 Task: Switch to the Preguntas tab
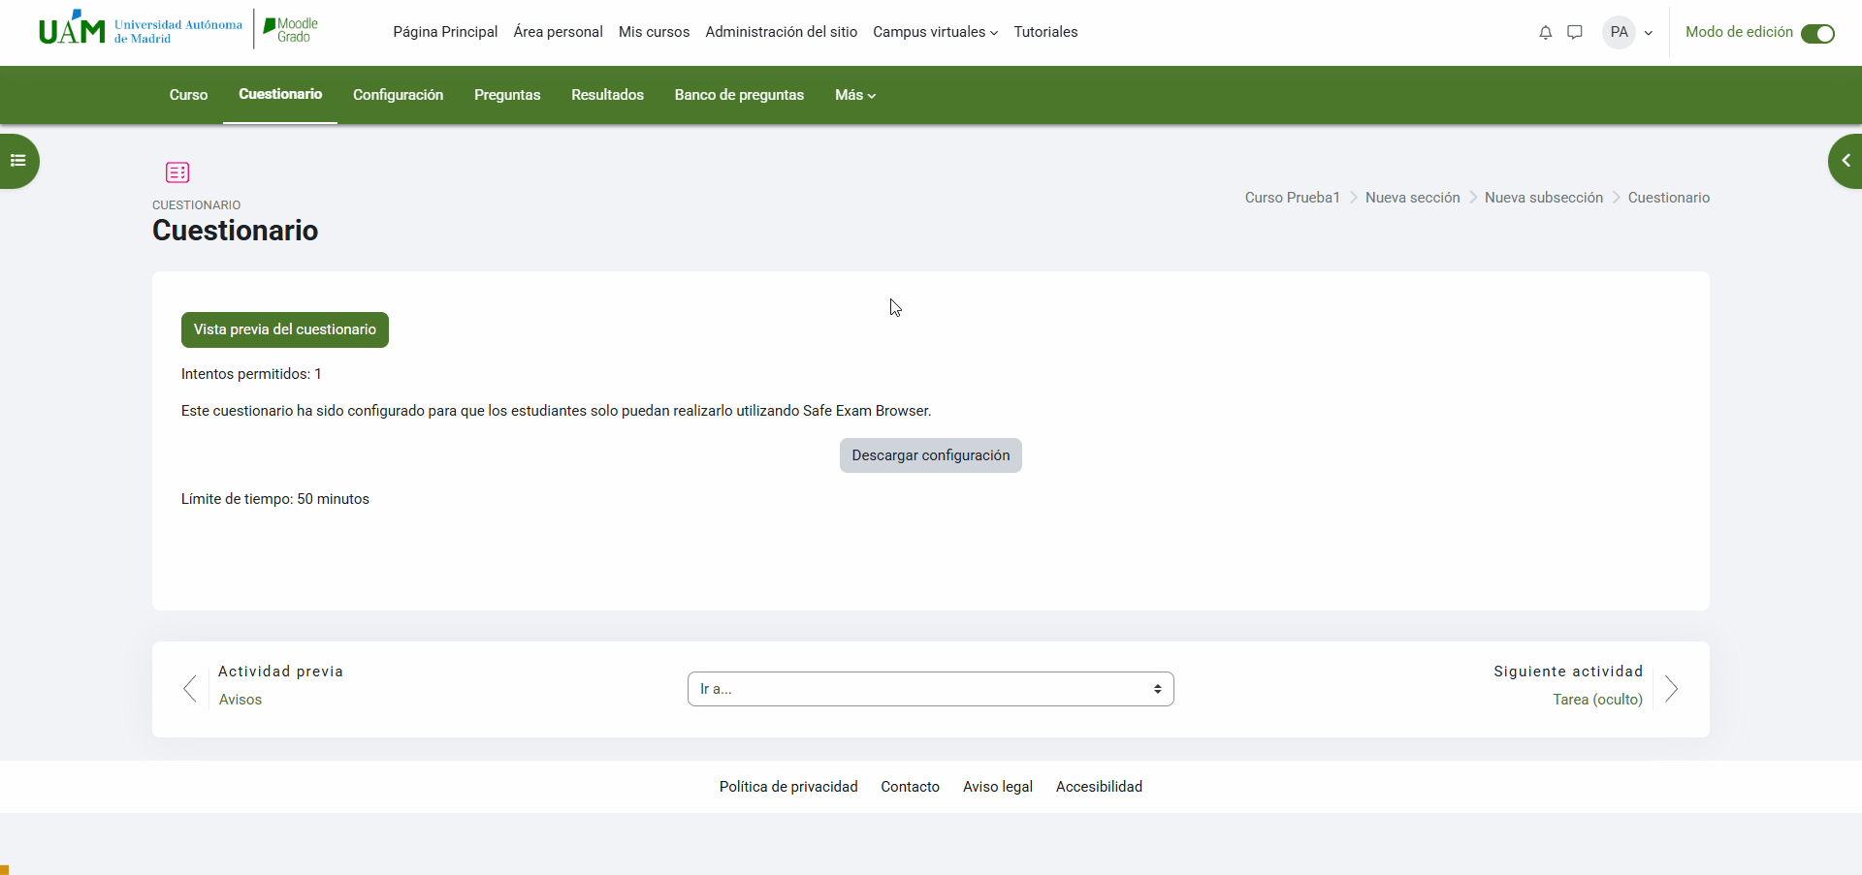[507, 95]
